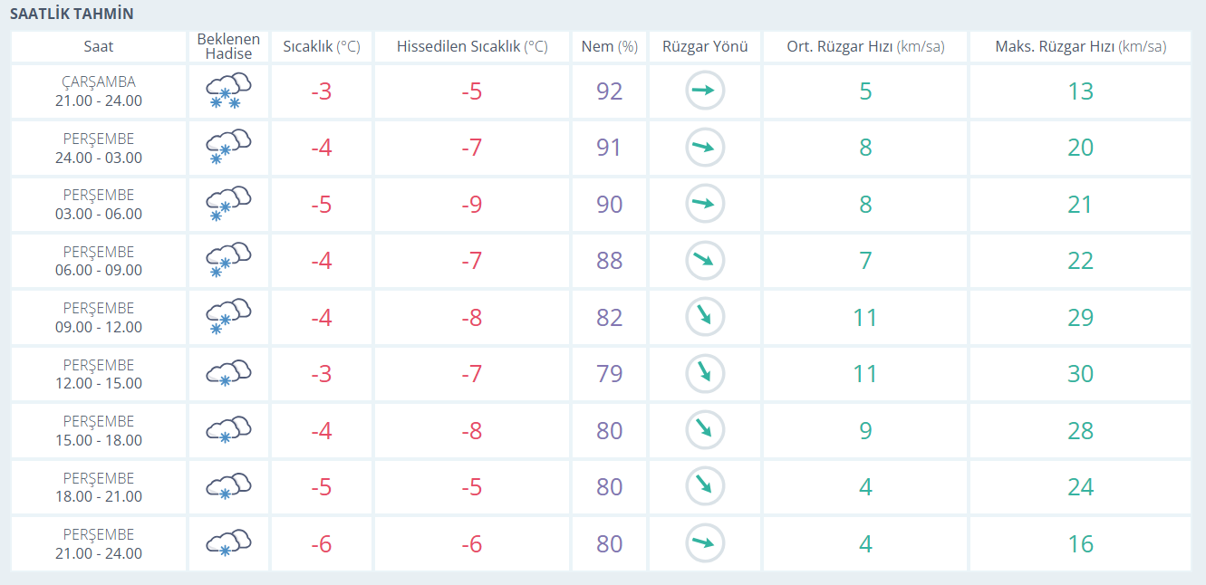This screenshot has width=1206, height=585.
Task: Click the Sıcaklık (°C) column header
Action: [x=322, y=46]
